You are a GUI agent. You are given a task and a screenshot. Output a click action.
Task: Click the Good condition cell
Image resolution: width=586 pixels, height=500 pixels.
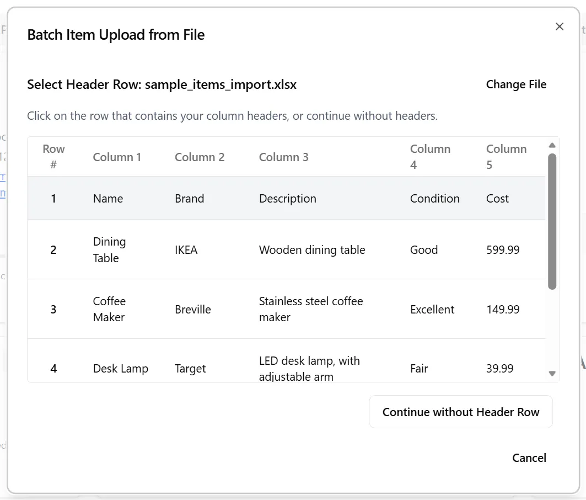coord(424,249)
